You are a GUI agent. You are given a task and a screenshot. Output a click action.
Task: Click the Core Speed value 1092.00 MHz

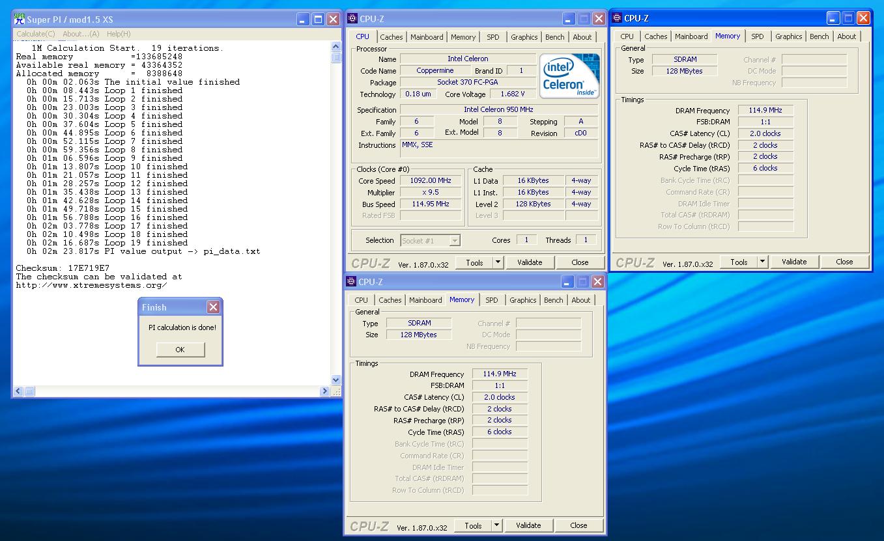click(x=431, y=181)
